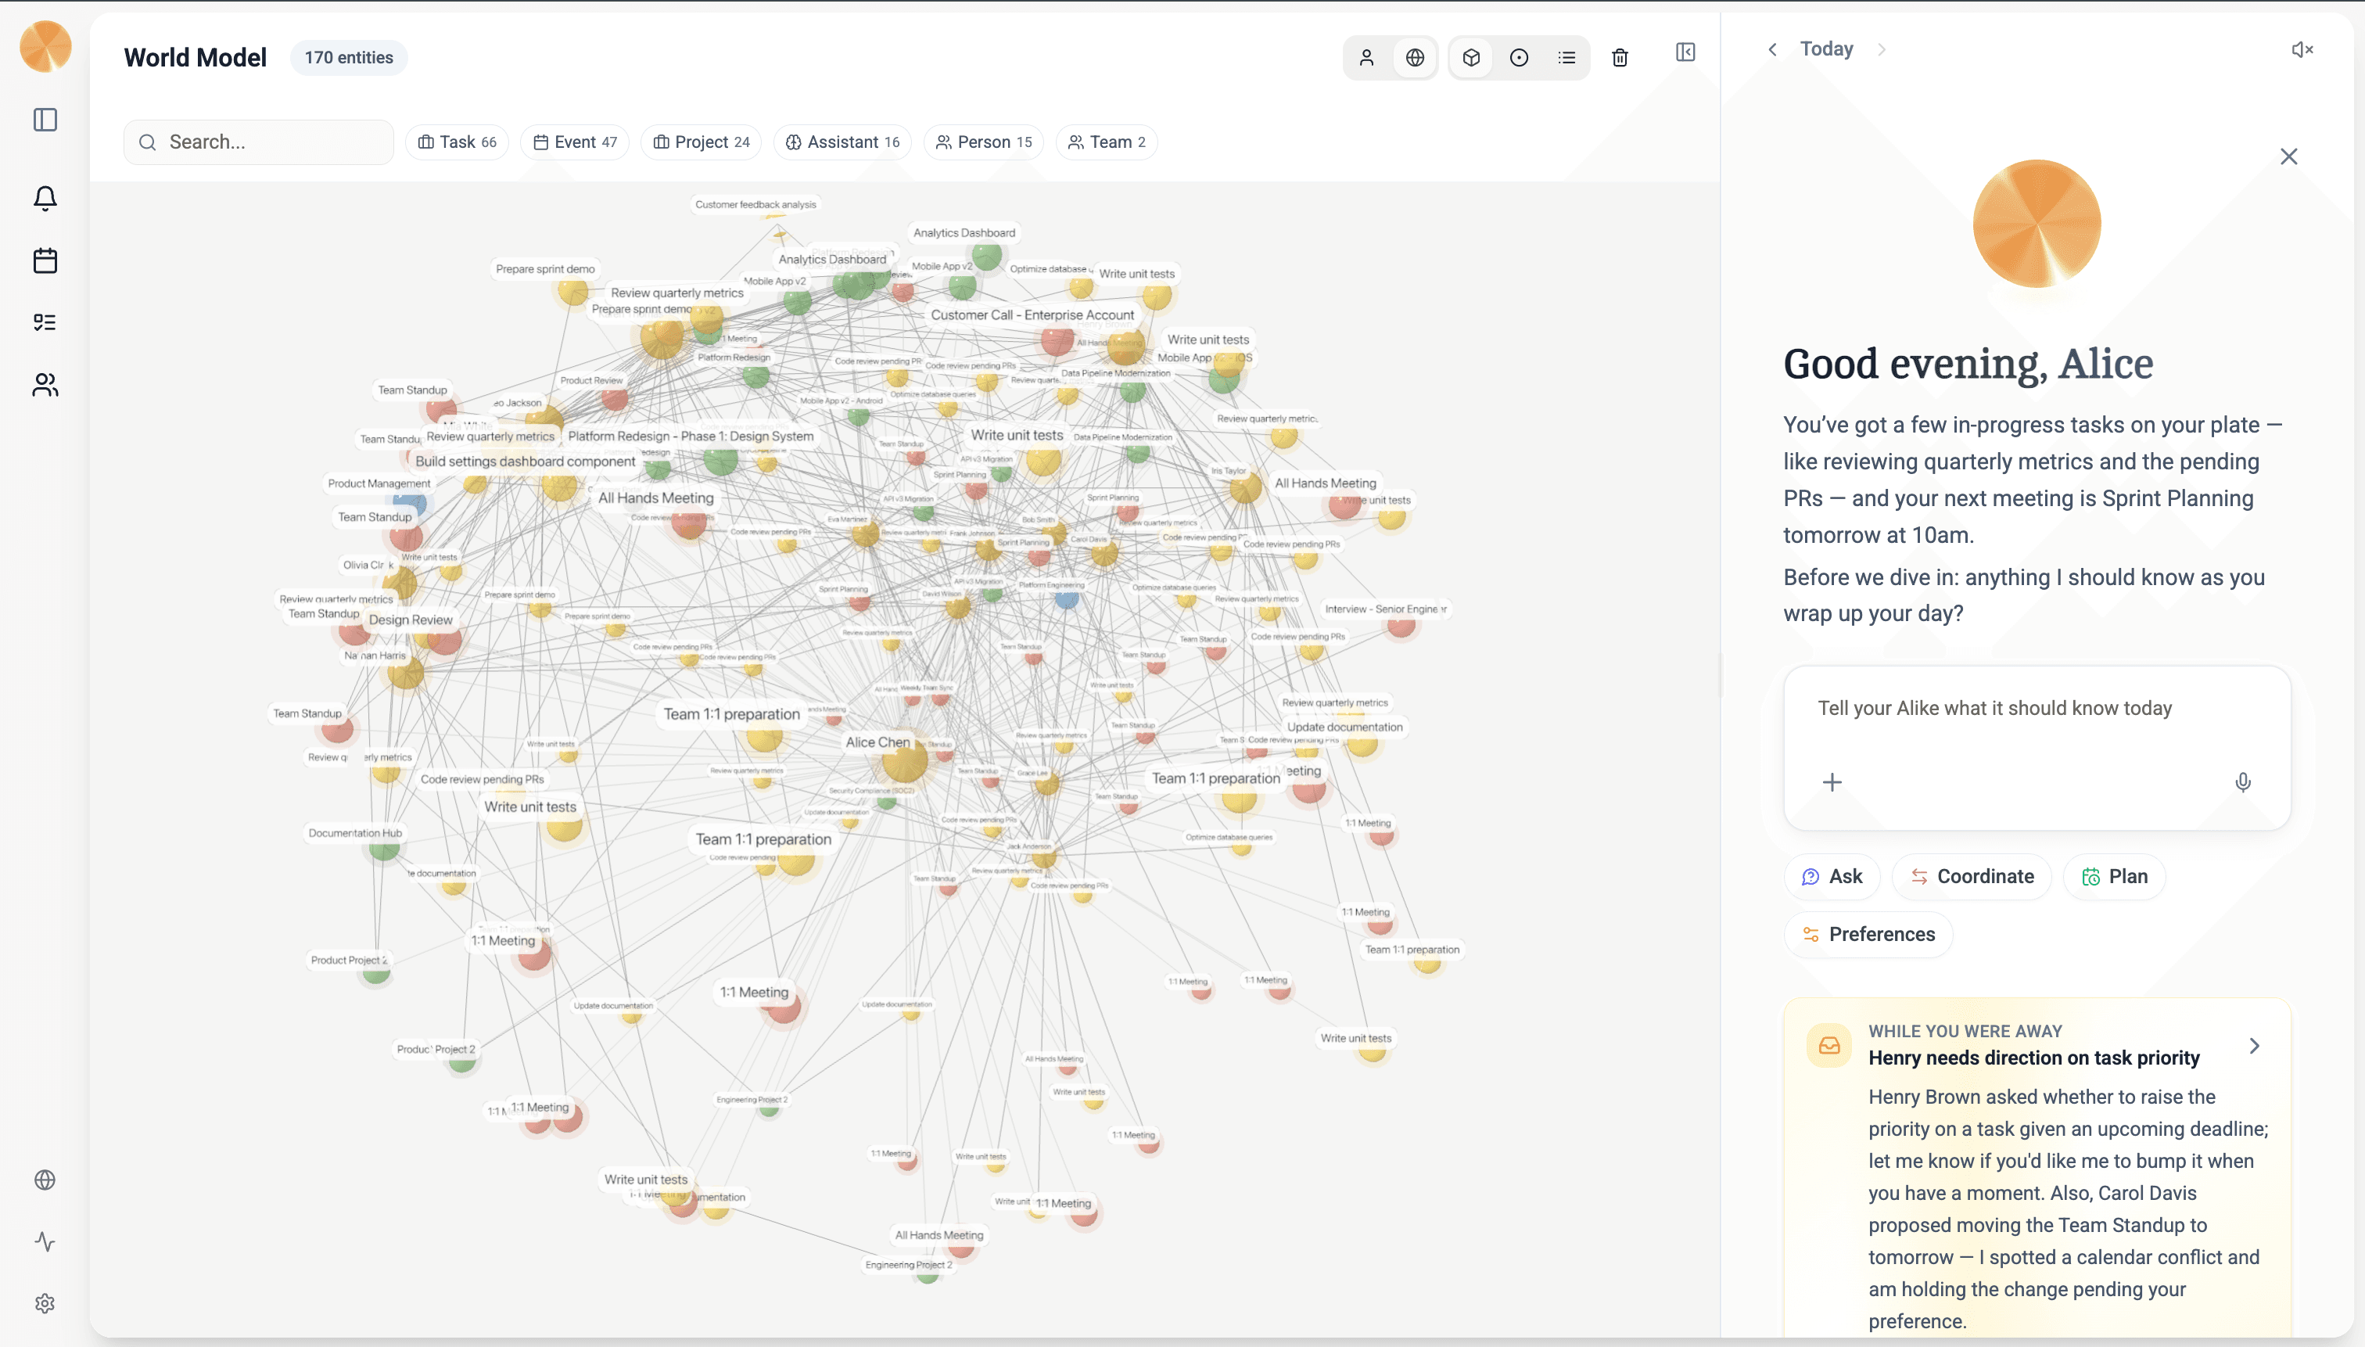Open the notifications bell in sidebar
This screenshot has width=2365, height=1347.
tap(45, 199)
